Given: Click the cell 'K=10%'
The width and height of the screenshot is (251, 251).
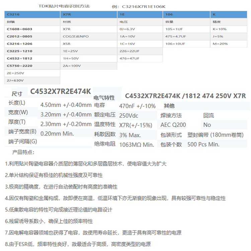Looking at the screenshot, I should 229,29.
